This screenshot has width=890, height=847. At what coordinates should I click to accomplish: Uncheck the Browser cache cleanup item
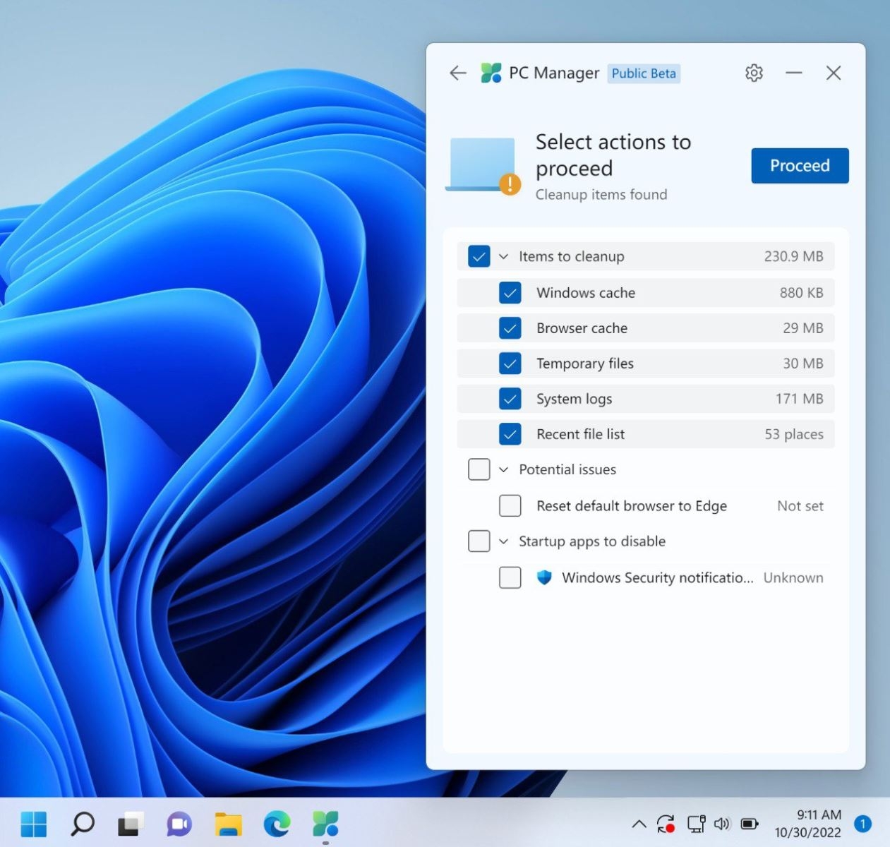(x=510, y=328)
